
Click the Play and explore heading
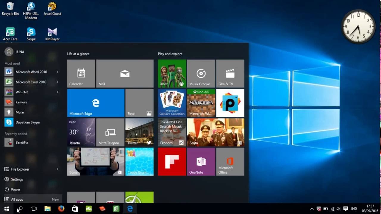(170, 54)
